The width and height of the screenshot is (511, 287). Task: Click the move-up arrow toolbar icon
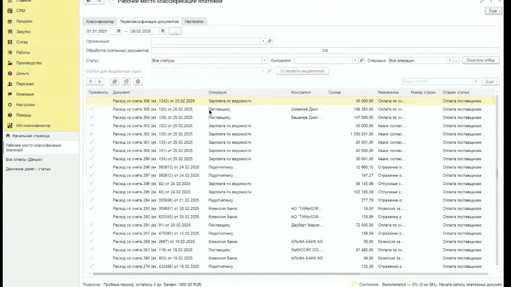coord(90,82)
